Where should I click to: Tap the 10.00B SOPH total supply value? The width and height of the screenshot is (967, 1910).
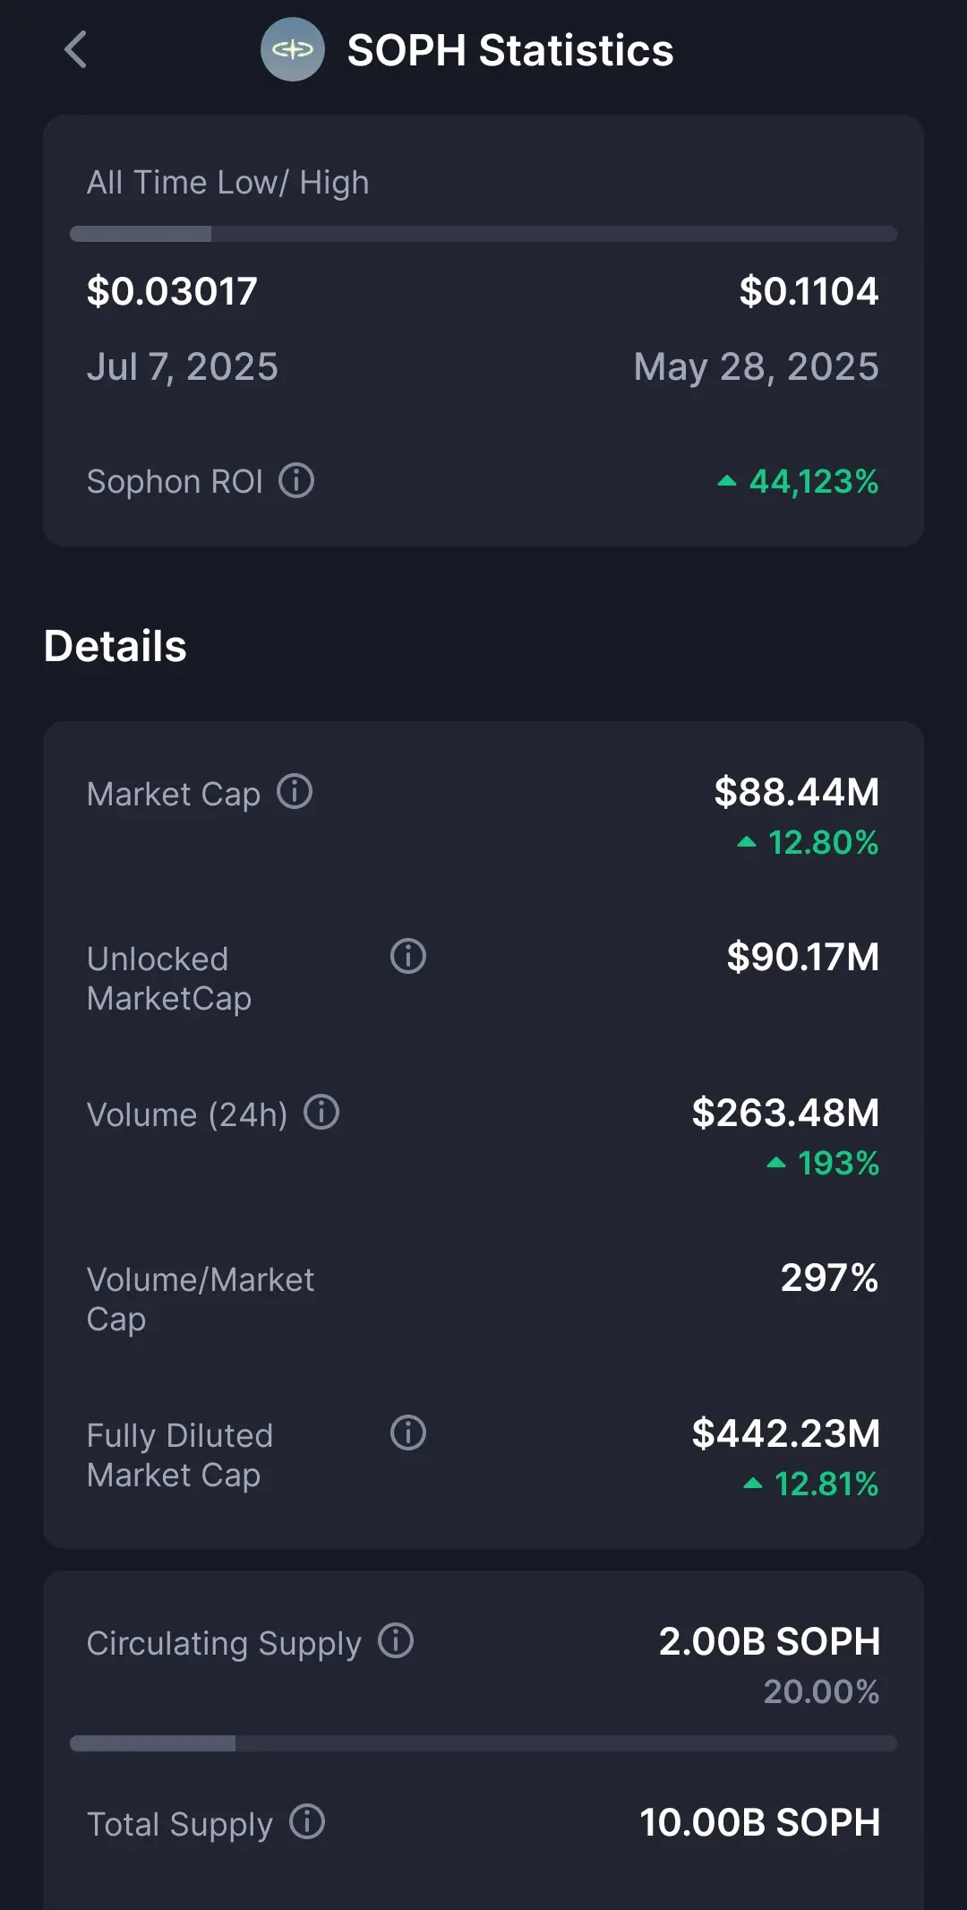(760, 1822)
